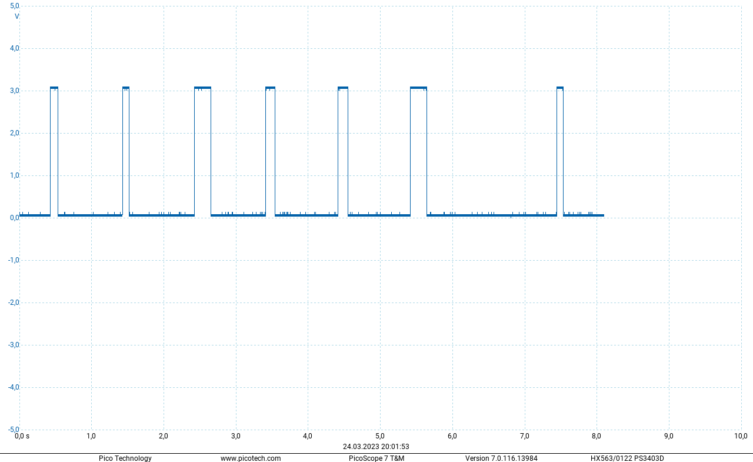Click the 10,0 time axis label
Screen dimensions: 753x462
(741, 436)
